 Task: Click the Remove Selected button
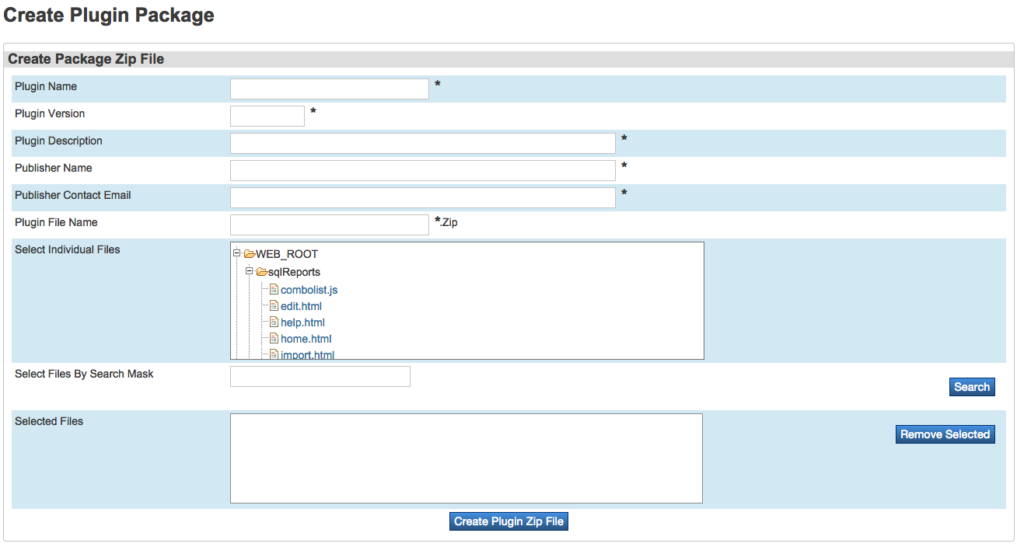(945, 434)
